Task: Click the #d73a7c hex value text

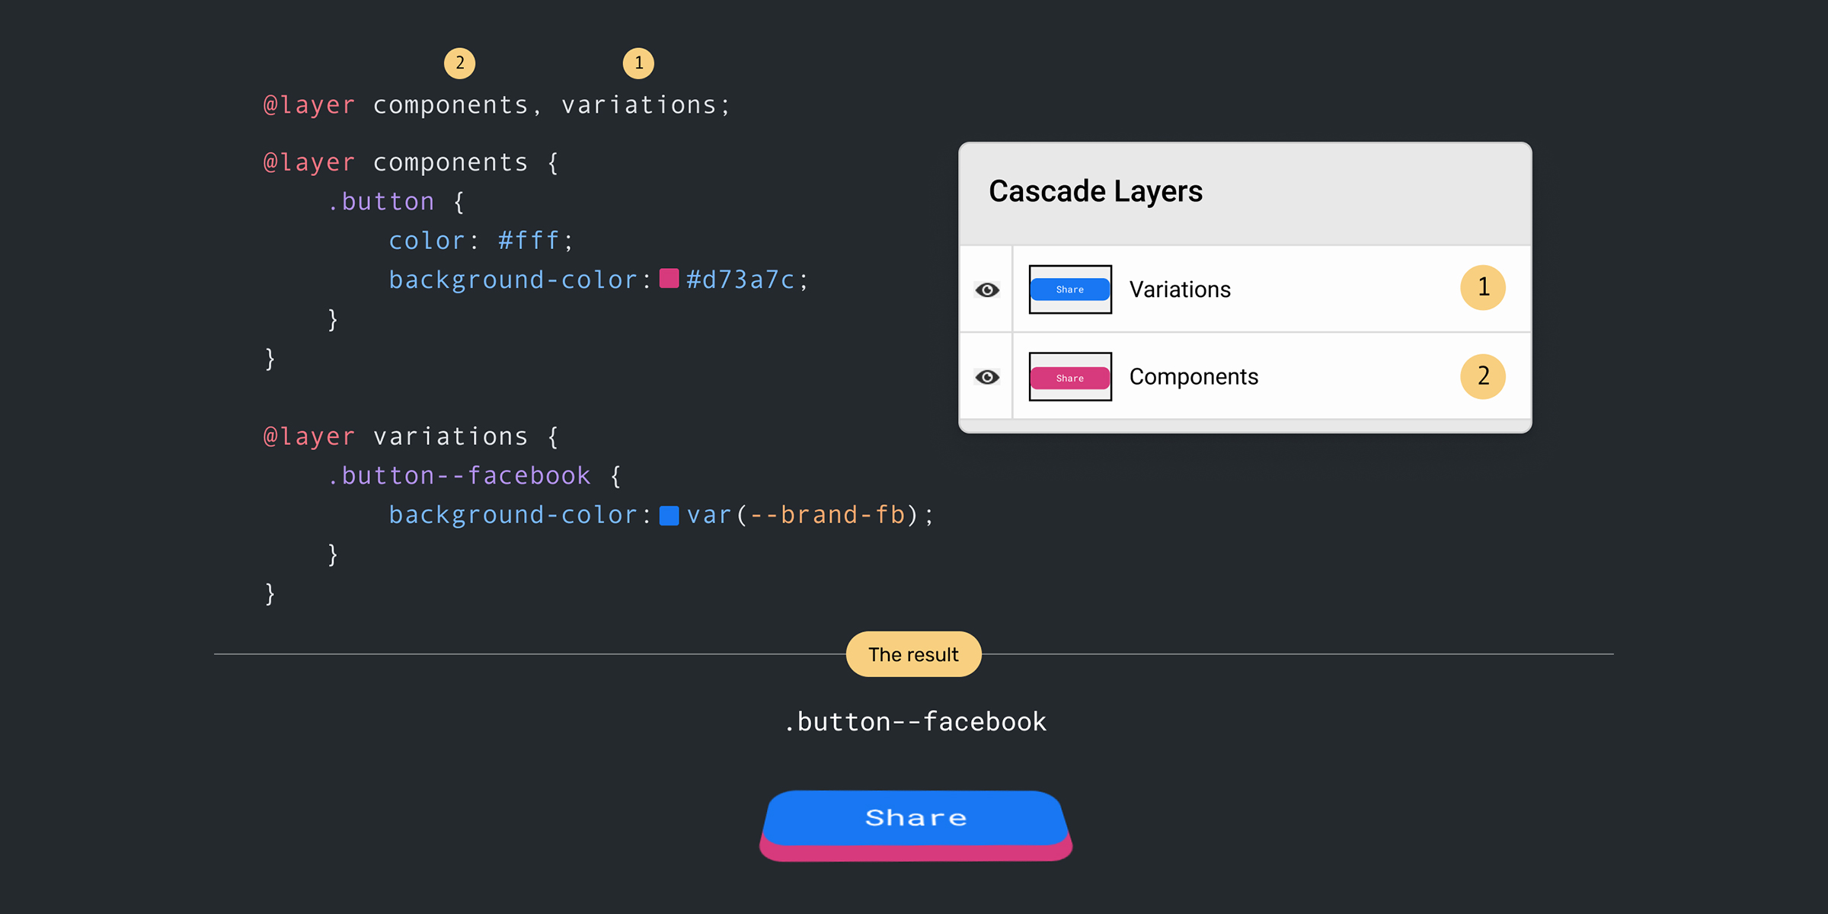Action: (x=740, y=280)
